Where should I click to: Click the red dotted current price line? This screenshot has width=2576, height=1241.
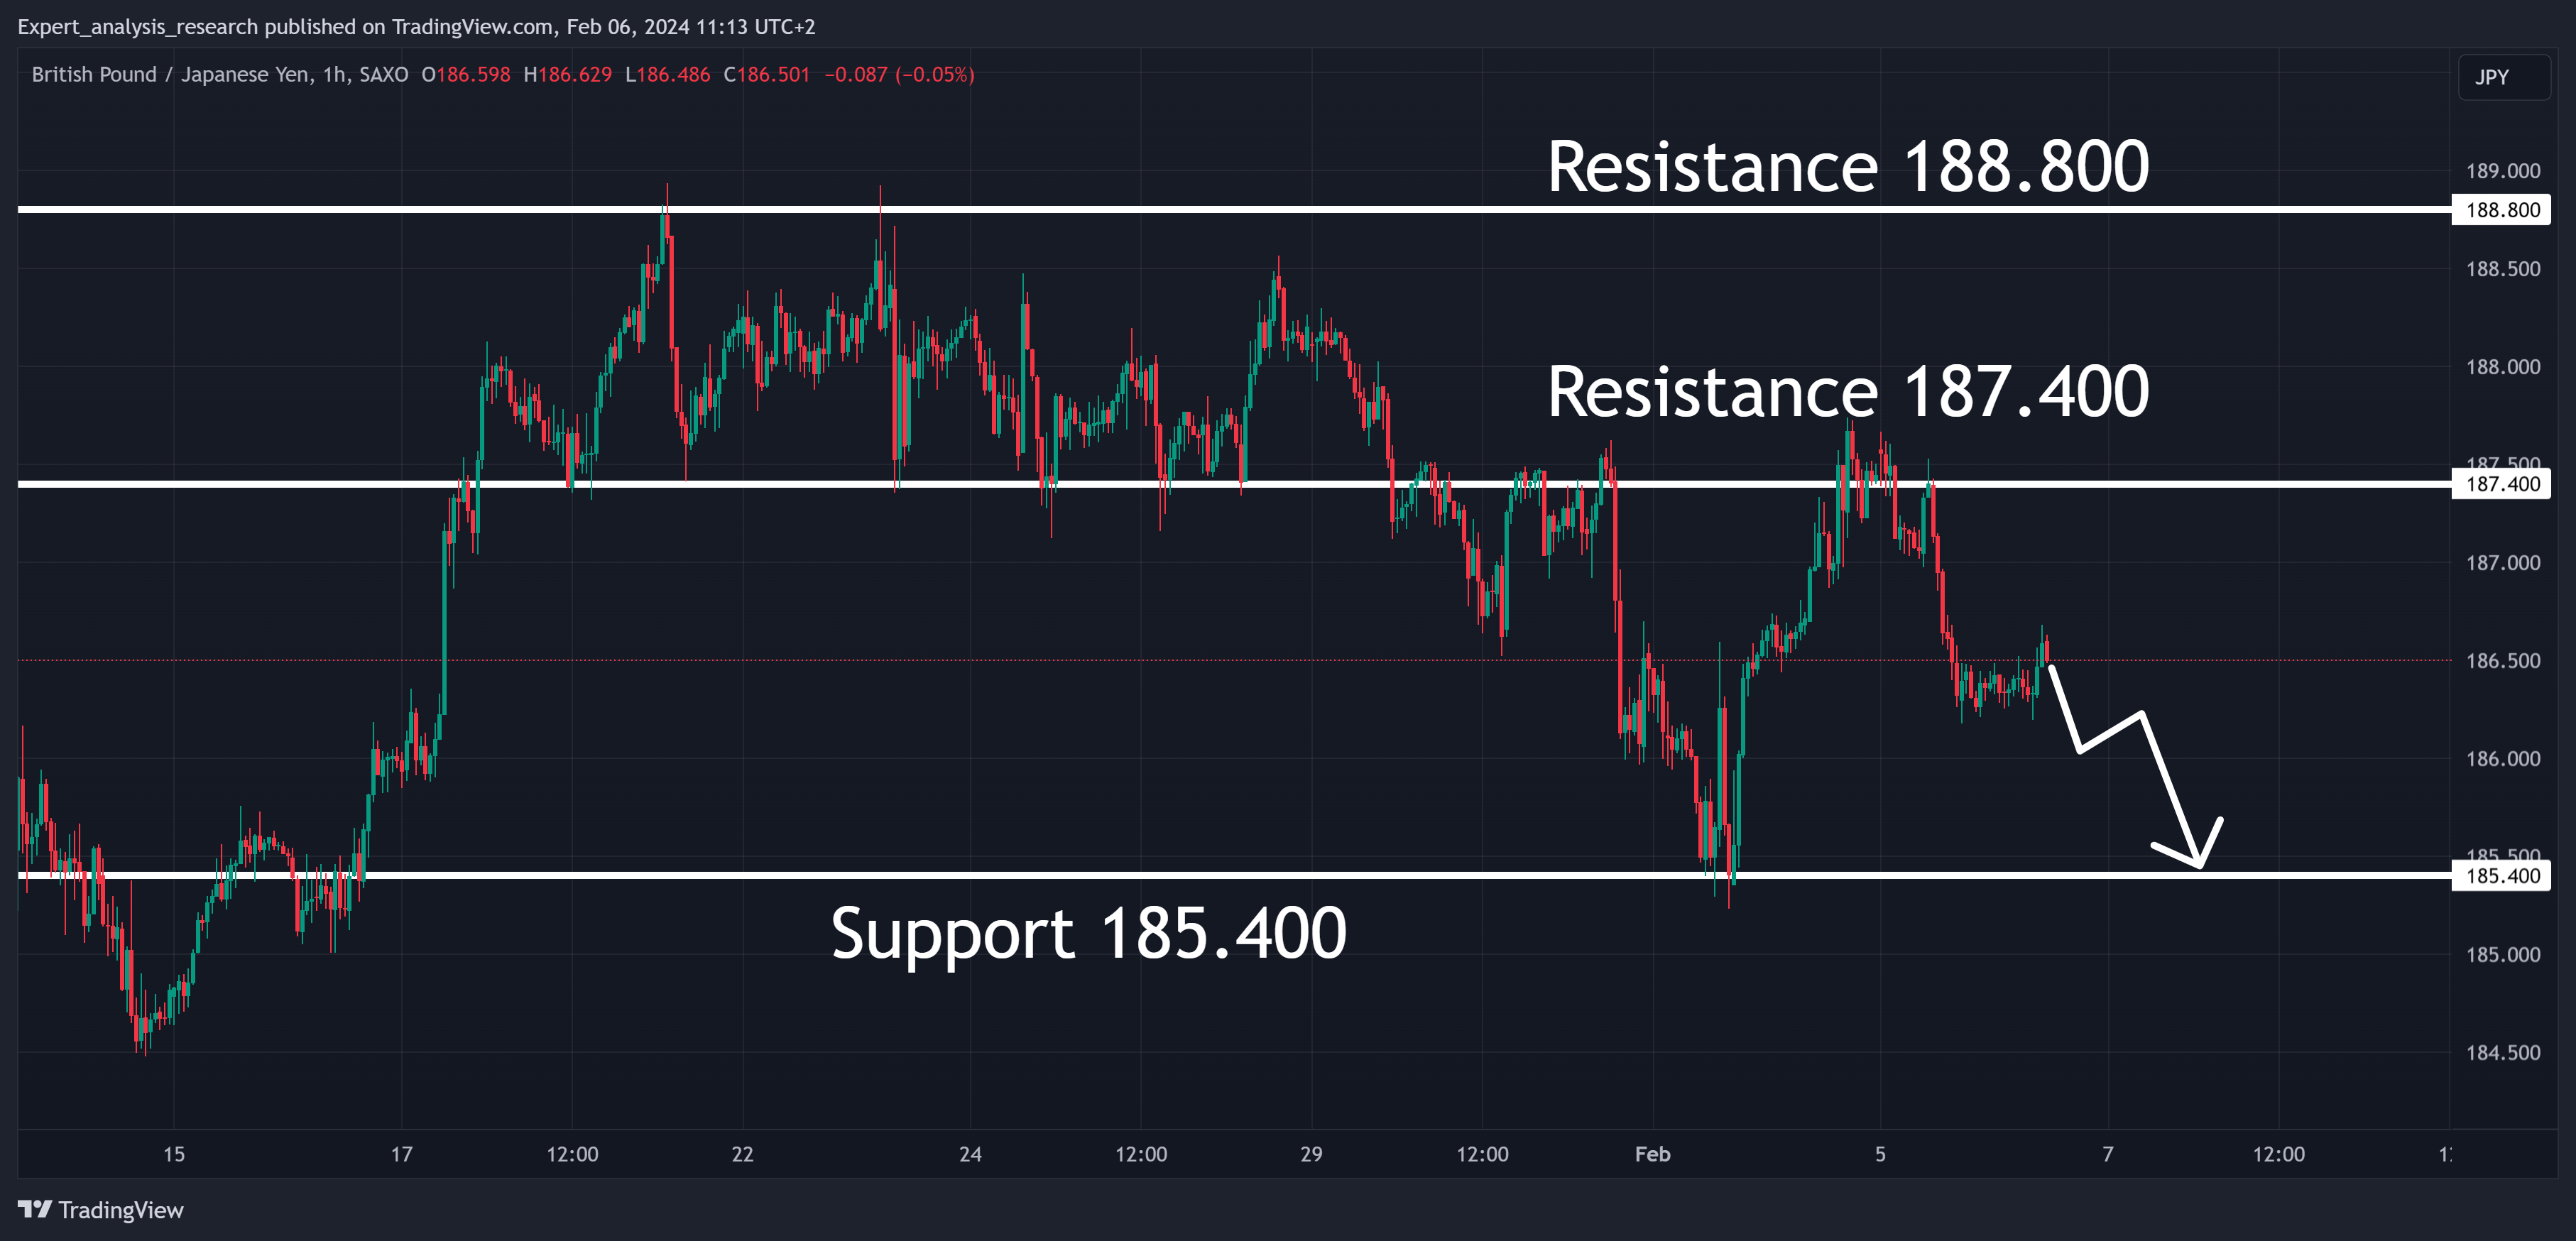pos(1234,660)
